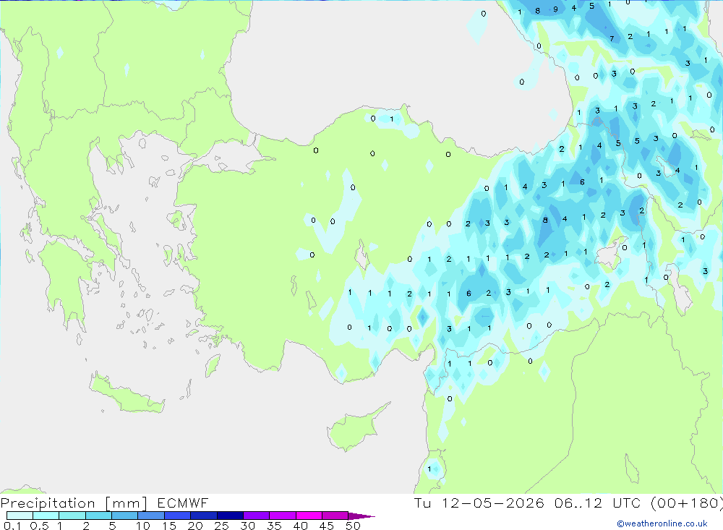
Task: Click the '0.5' legend scale label
Action: [x=39, y=526]
